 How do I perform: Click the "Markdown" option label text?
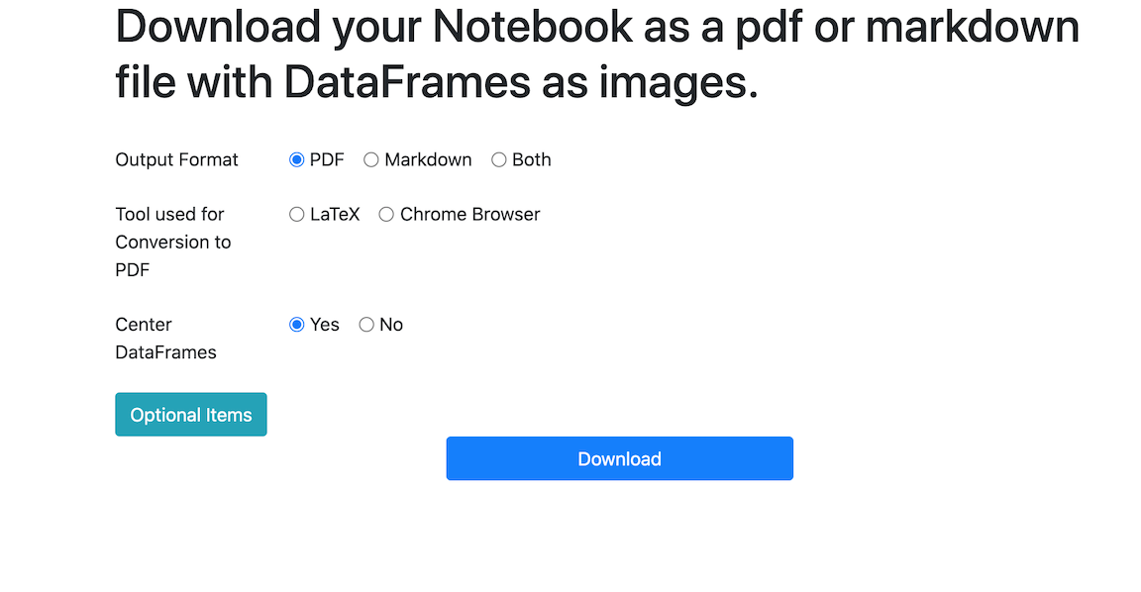coord(427,159)
